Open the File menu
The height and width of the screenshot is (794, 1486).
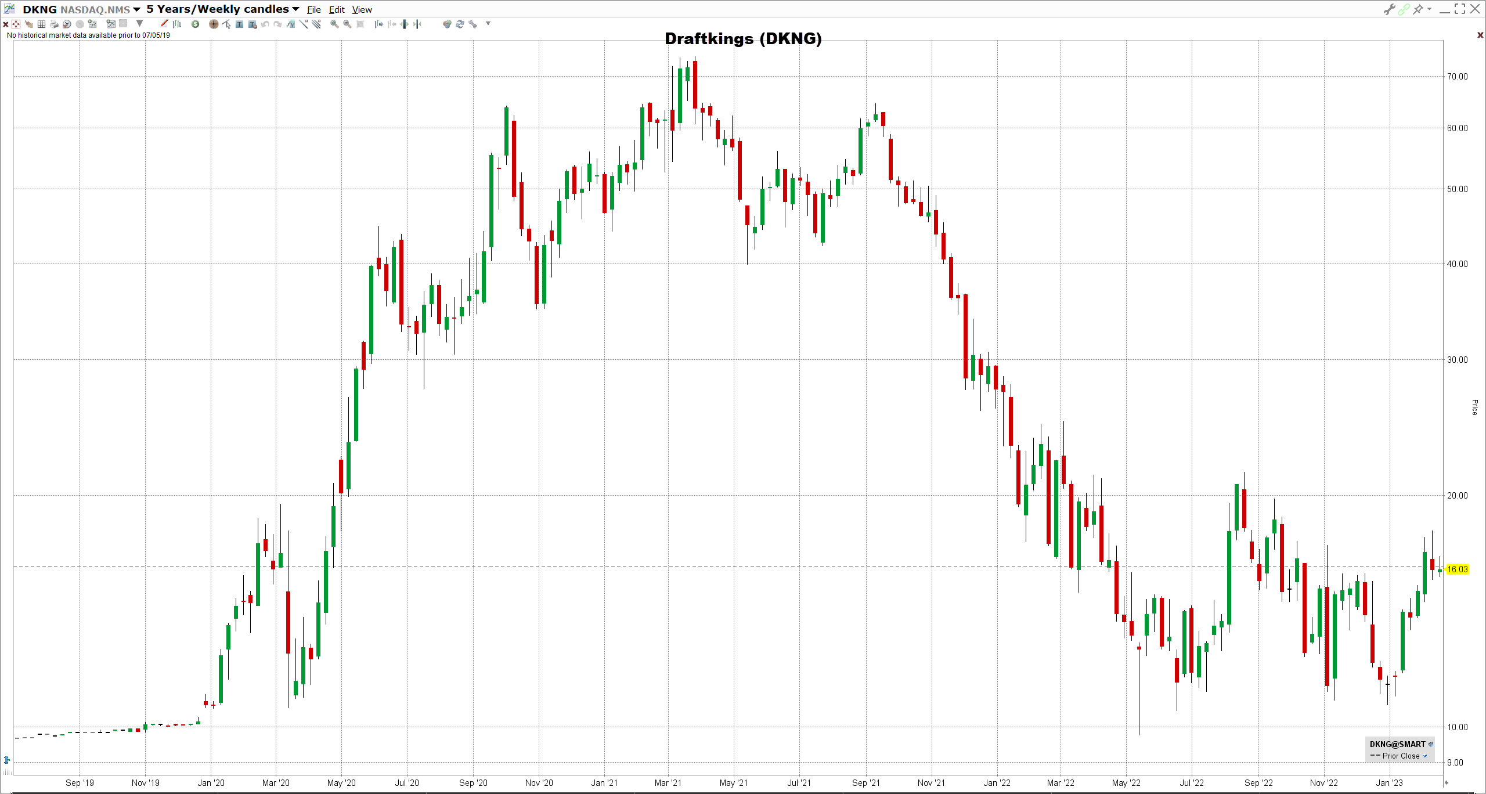[314, 10]
